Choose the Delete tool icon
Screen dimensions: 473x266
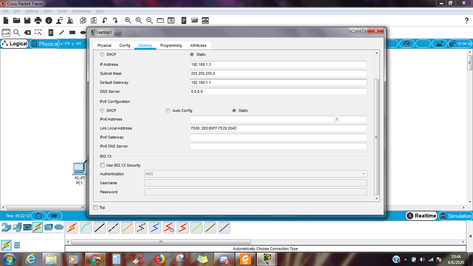(x=28, y=33)
